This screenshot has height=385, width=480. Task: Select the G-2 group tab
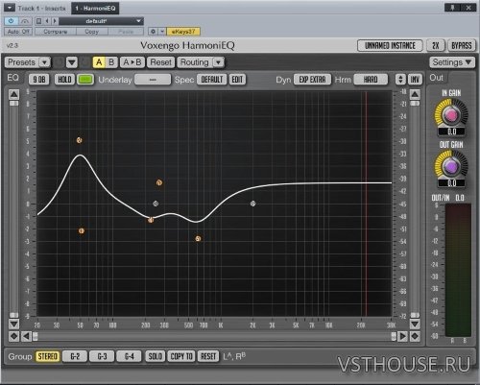(x=75, y=356)
